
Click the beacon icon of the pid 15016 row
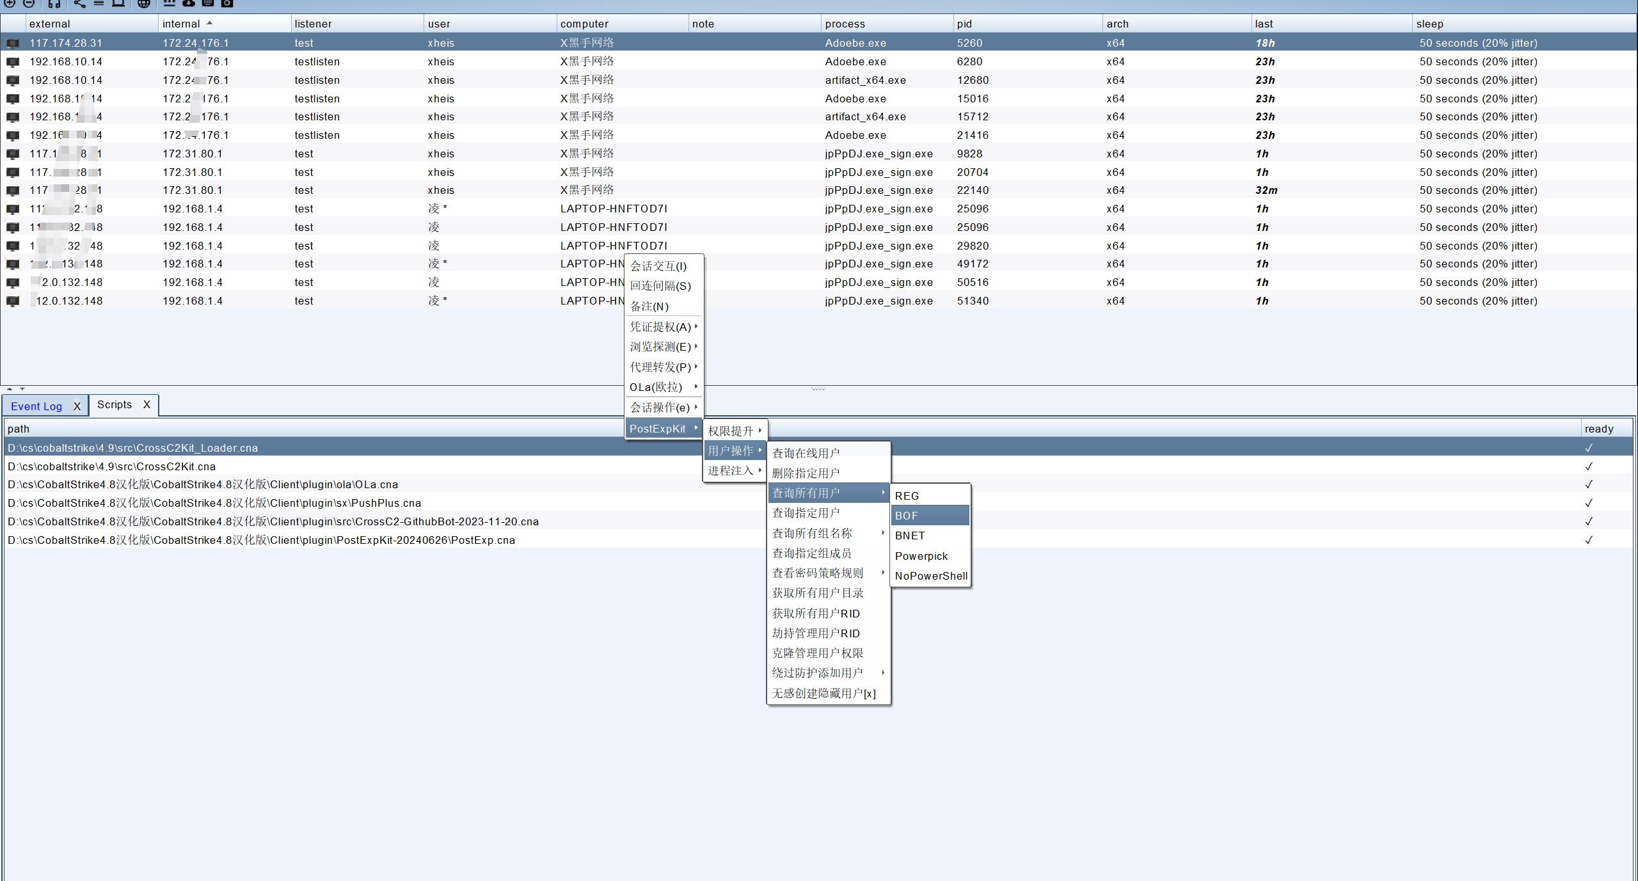pyautogui.click(x=13, y=99)
